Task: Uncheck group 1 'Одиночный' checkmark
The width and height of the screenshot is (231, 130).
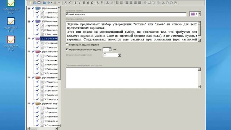Action: [33, 8]
